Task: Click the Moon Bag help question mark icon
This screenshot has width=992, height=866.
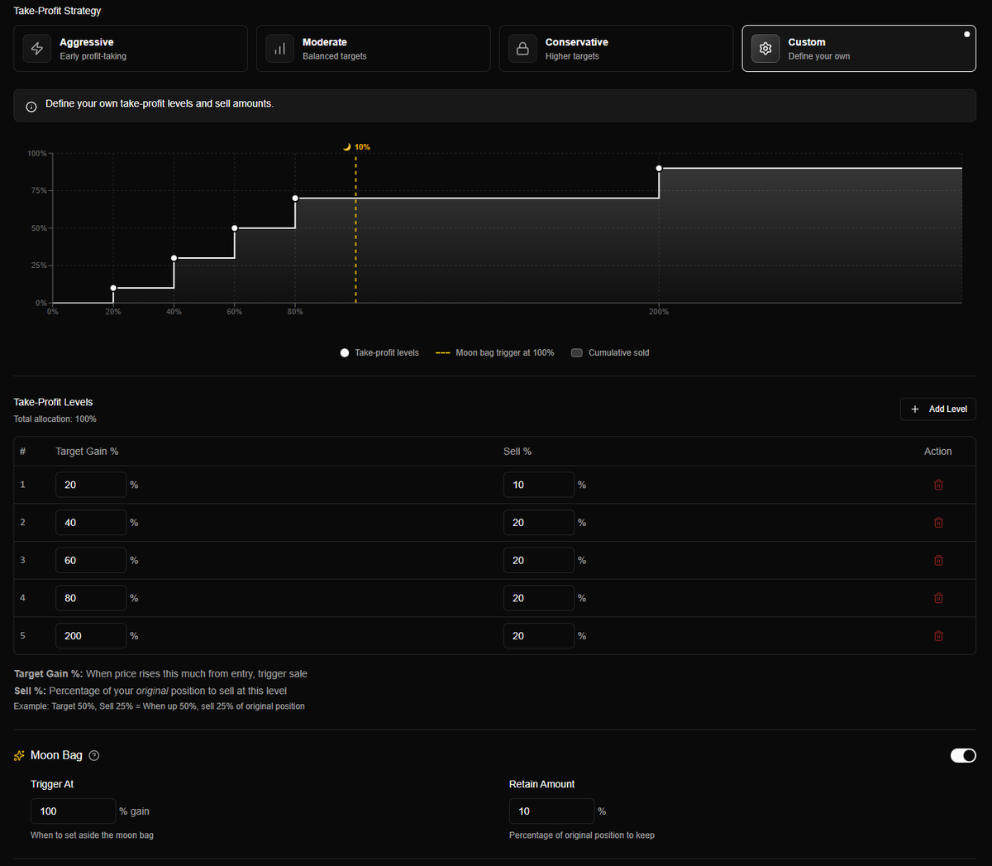Action: tap(94, 755)
